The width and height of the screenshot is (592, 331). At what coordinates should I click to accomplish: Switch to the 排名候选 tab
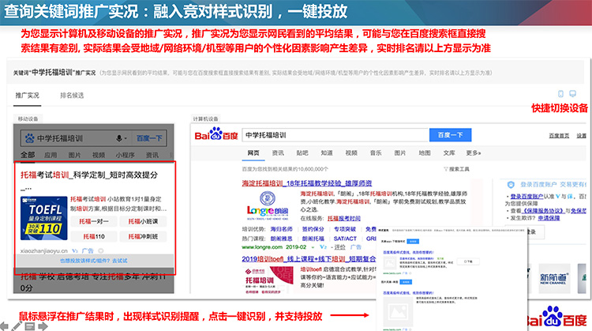tap(72, 96)
